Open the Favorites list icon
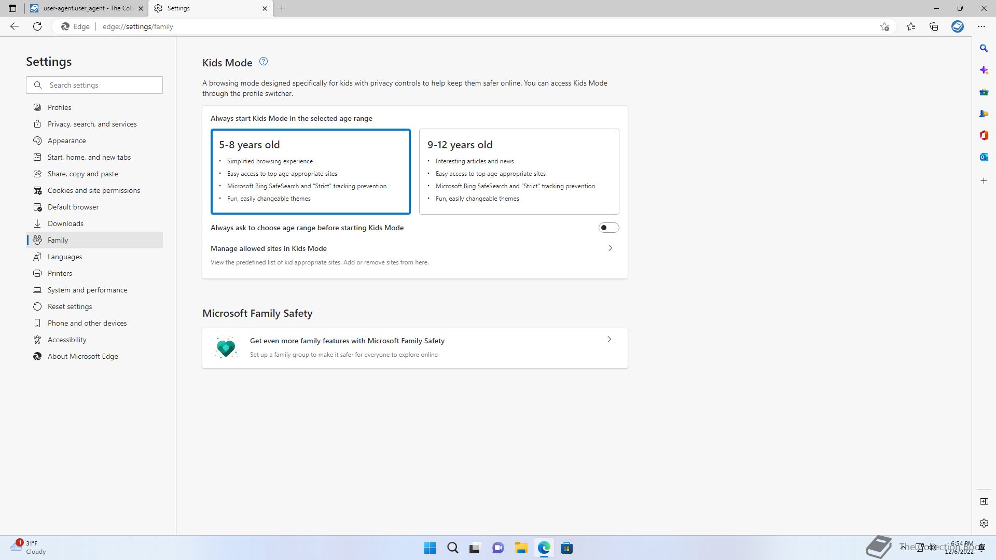Viewport: 996px width, 560px height. [x=910, y=26]
